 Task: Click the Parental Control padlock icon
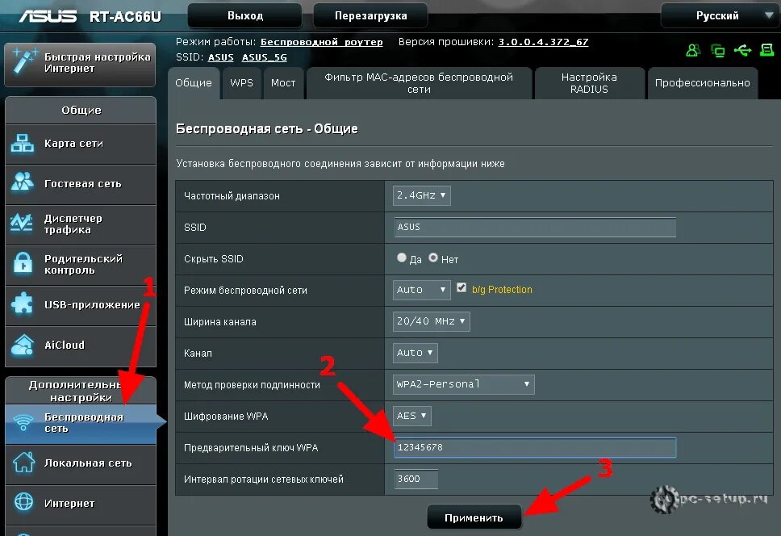pos(23,263)
